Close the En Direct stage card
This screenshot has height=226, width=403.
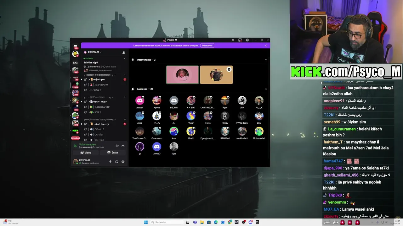click(x=124, y=59)
